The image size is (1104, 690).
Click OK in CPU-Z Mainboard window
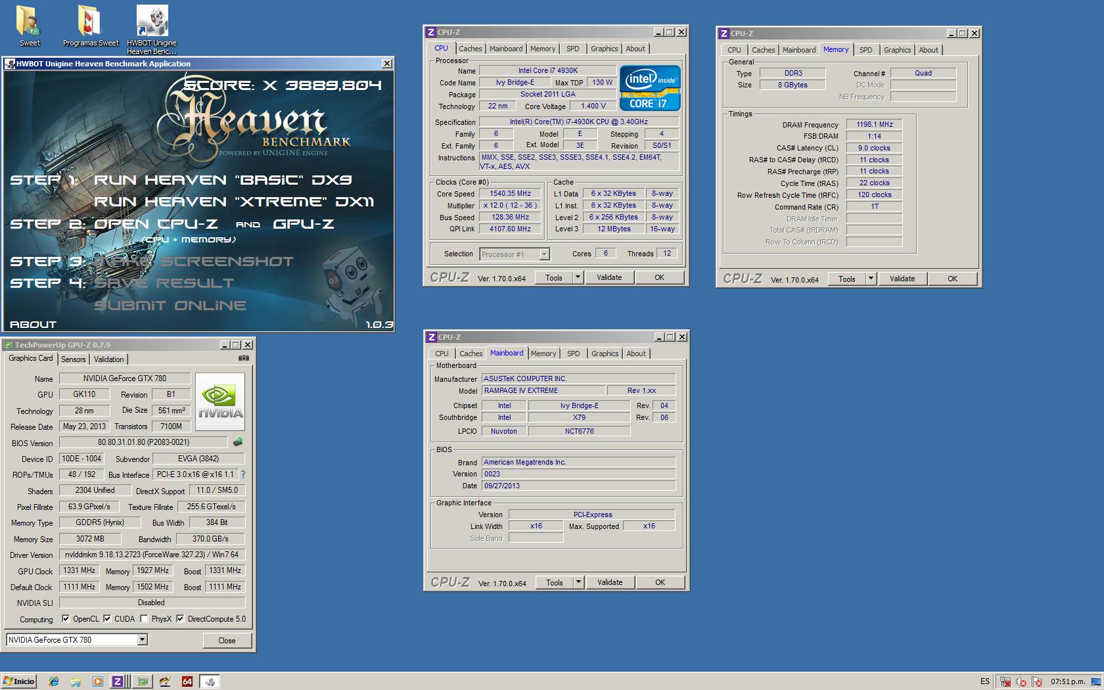660,582
